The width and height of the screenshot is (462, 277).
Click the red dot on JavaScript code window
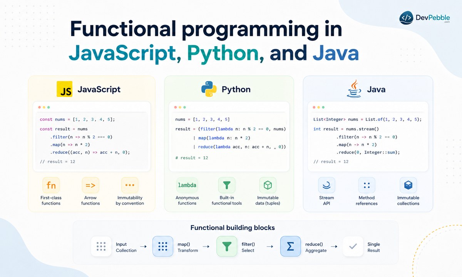39,107
